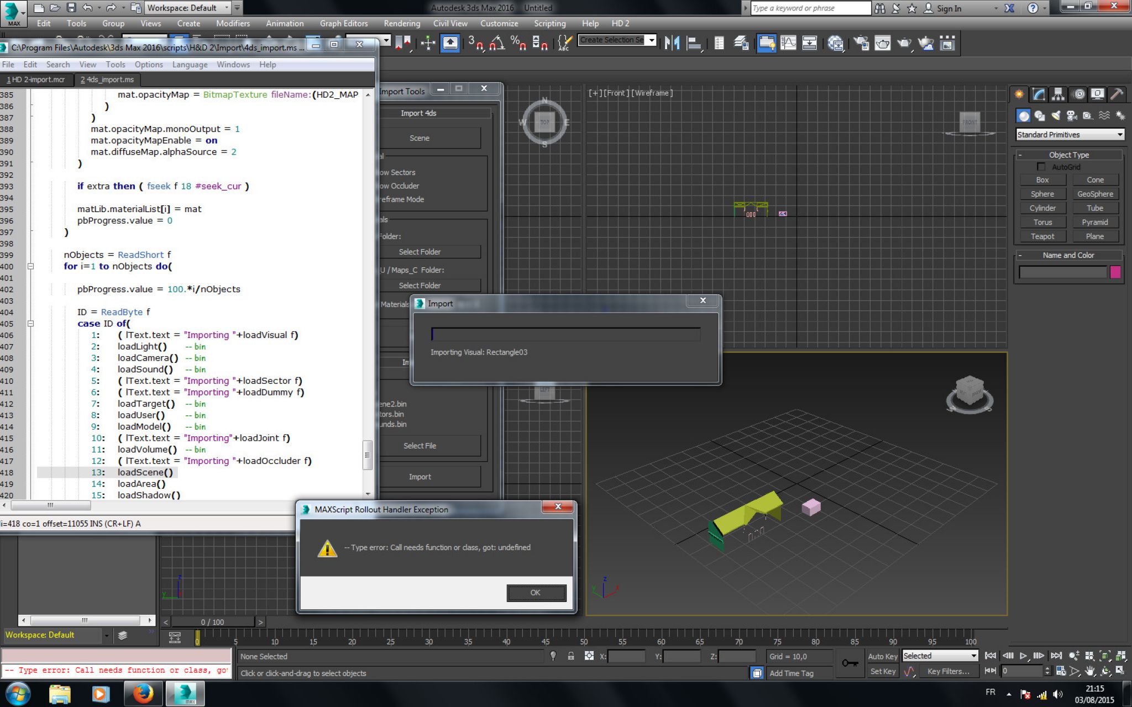This screenshot has height=707, width=1132.
Task: Toggle the Auto Key button
Action: click(x=882, y=656)
